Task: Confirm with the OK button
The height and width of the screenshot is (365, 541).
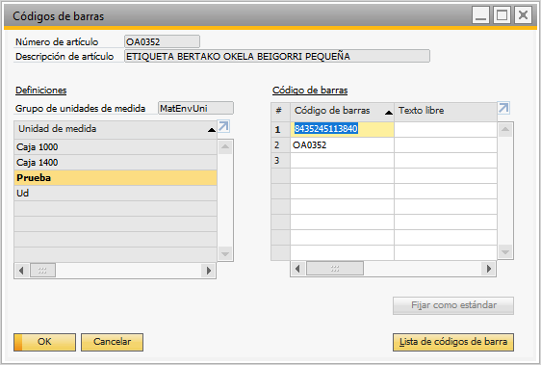Action: tap(44, 342)
